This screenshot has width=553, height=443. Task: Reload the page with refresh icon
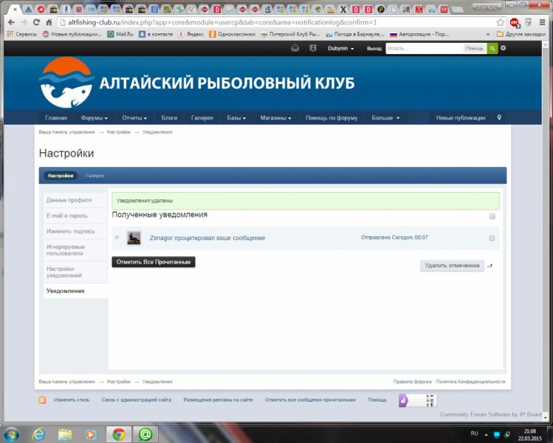click(x=36, y=22)
